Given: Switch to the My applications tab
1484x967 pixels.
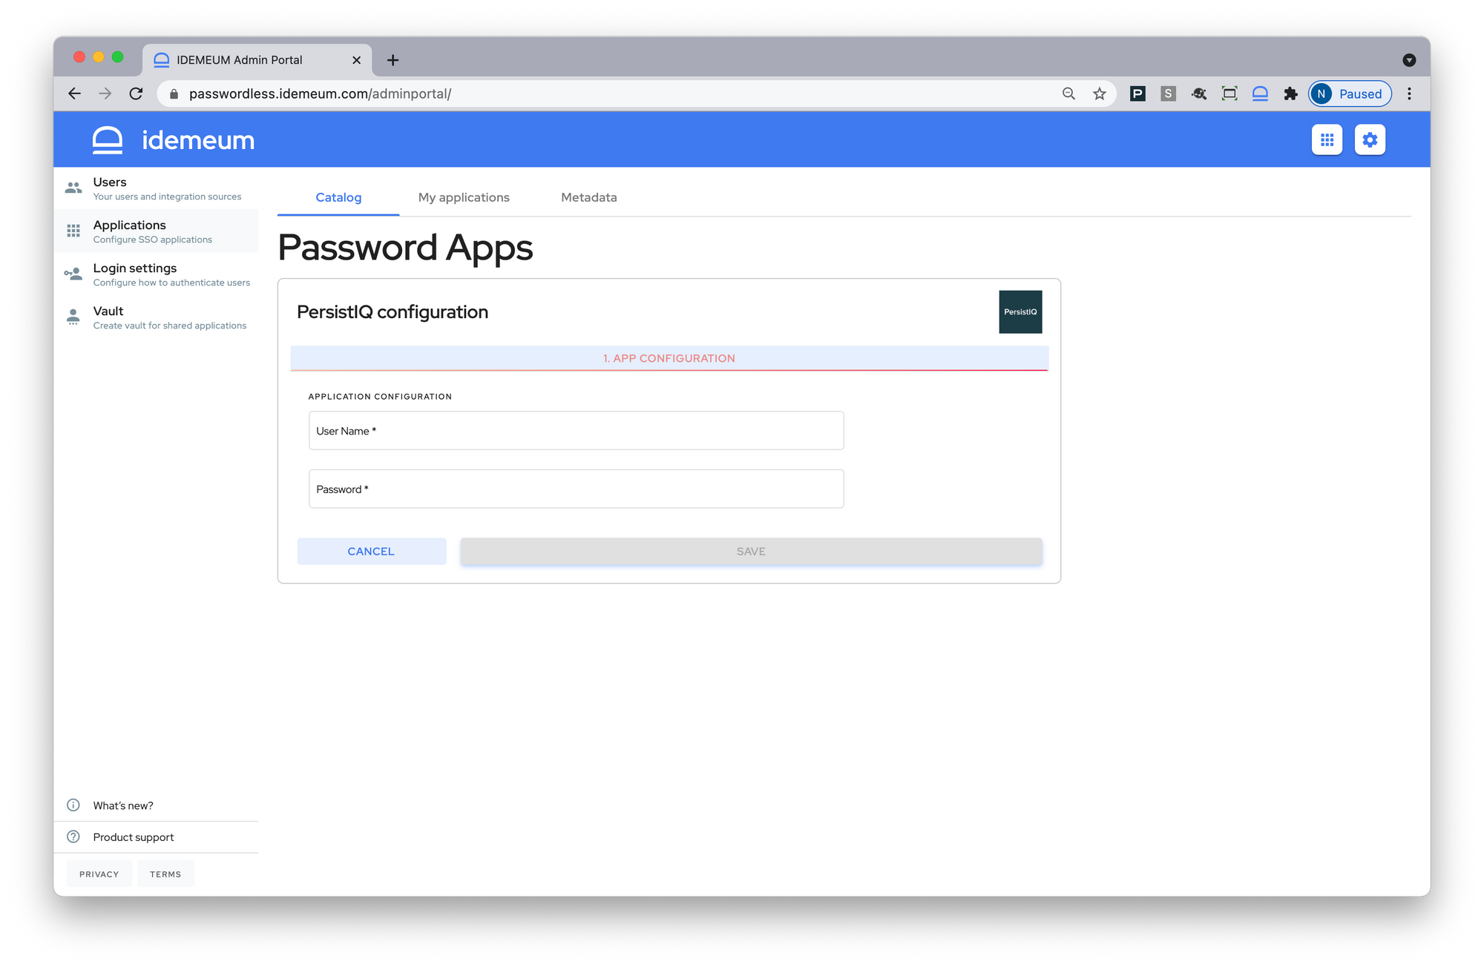Looking at the screenshot, I should point(464,197).
